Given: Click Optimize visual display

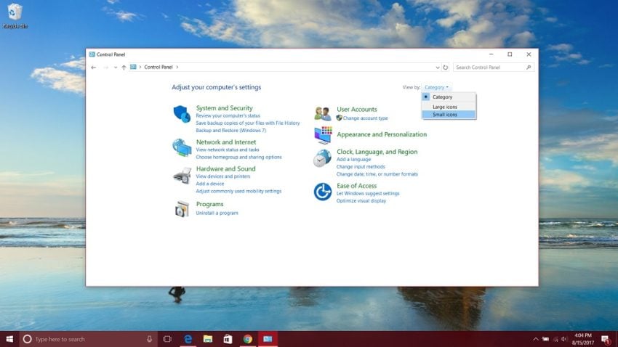Looking at the screenshot, I should (361, 200).
